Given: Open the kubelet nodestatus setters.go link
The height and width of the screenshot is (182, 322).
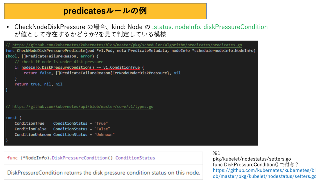Looking at the screenshot, I should tap(265, 173).
